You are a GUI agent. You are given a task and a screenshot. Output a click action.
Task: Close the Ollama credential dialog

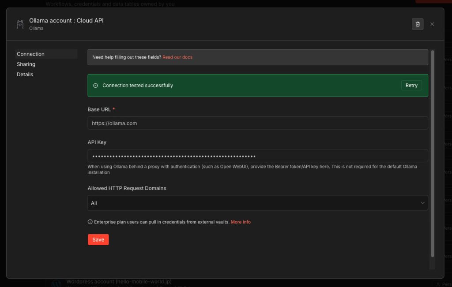coord(432,24)
